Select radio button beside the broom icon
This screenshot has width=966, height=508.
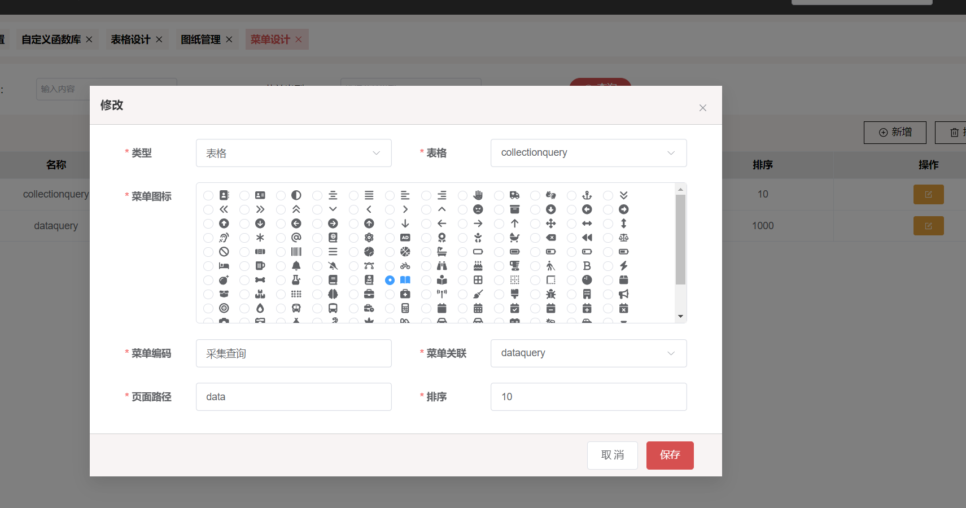(x=462, y=294)
